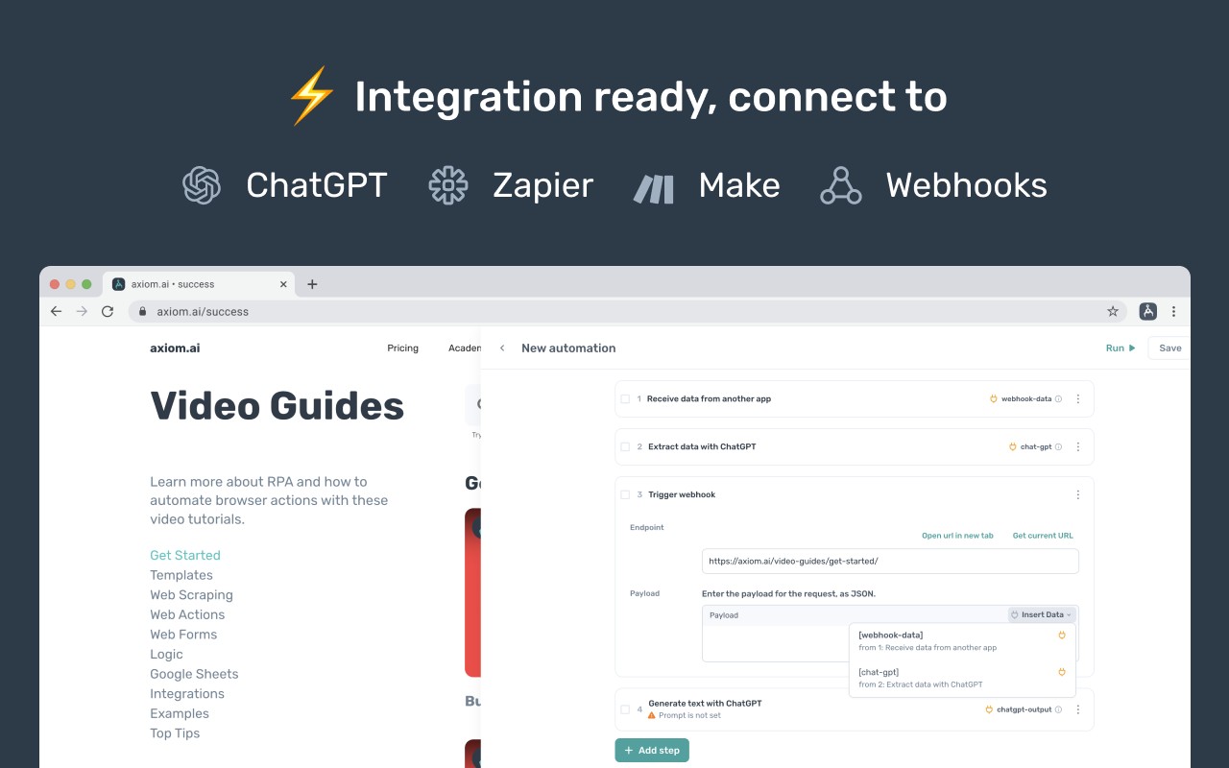This screenshot has width=1229, height=768.
Task: Select [webhook-data] from the insert data list
Action: (962, 640)
